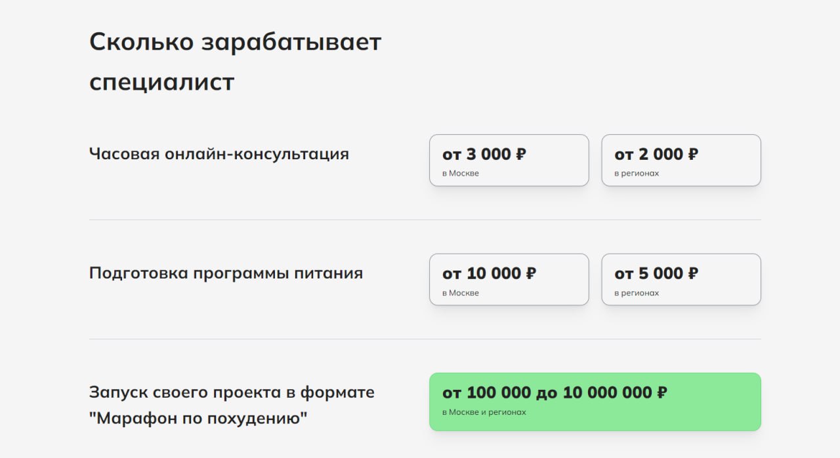The image size is (840, 458).
Task: Click the "100 000" amount in the green card
Action: pyautogui.click(x=499, y=393)
